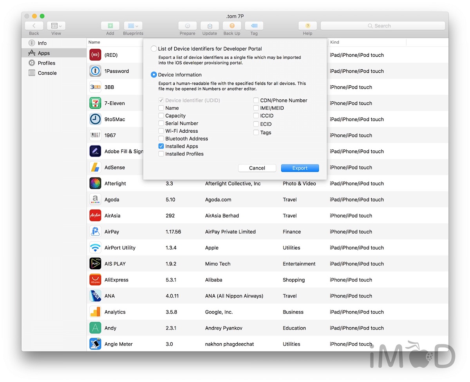Click the Back arrow toolbar button
470x382 pixels.
click(x=34, y=26)
